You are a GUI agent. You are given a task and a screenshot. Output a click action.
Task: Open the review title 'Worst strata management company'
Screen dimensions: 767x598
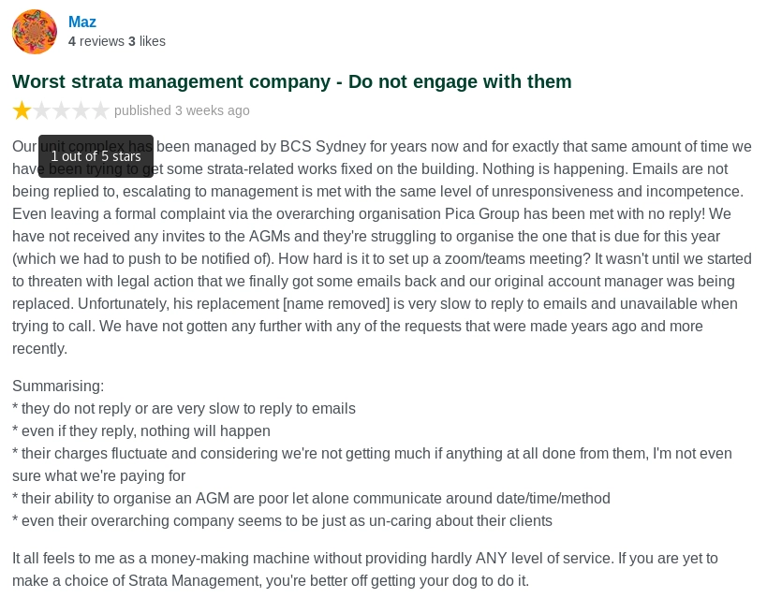click(292, 81)
